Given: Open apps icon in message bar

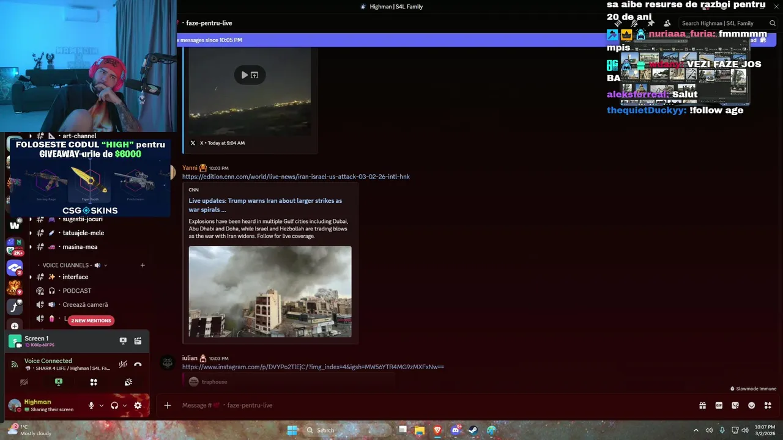Looking at the screenshot, I should (x=768, y=405).
